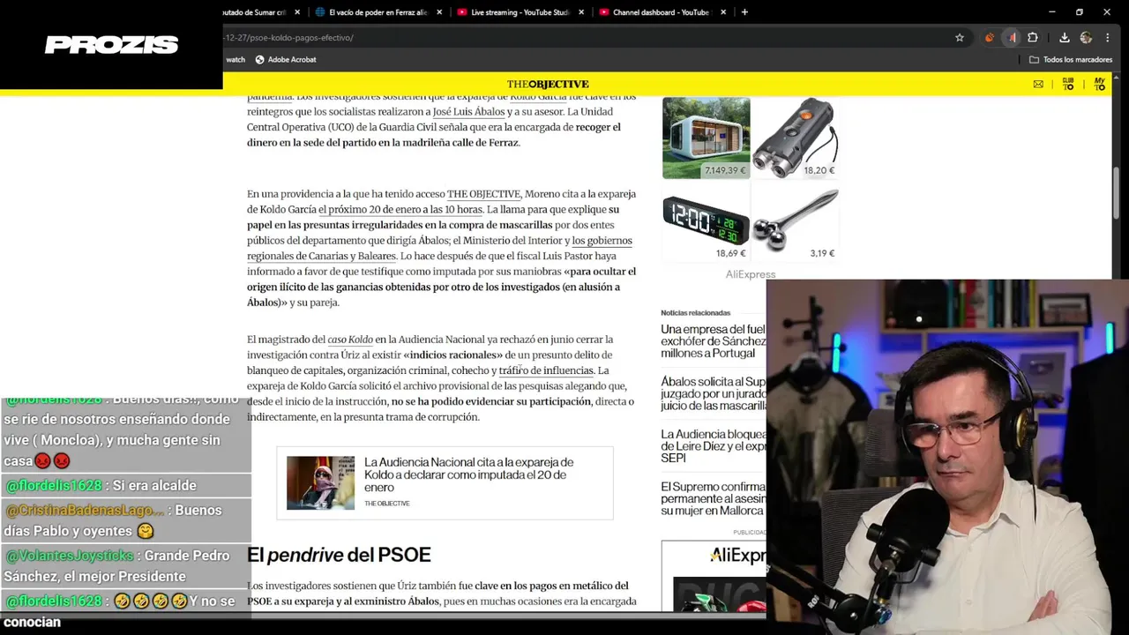Click chat username @CristinaBadenasLago

point(85,510)
